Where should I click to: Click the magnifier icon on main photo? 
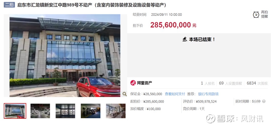[x=124, y=94]
